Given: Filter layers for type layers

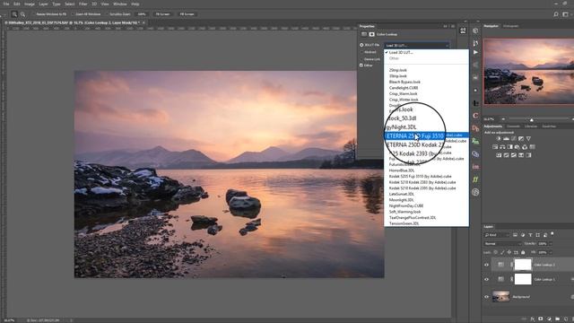Looking at the screenshot, I should 530,235.
